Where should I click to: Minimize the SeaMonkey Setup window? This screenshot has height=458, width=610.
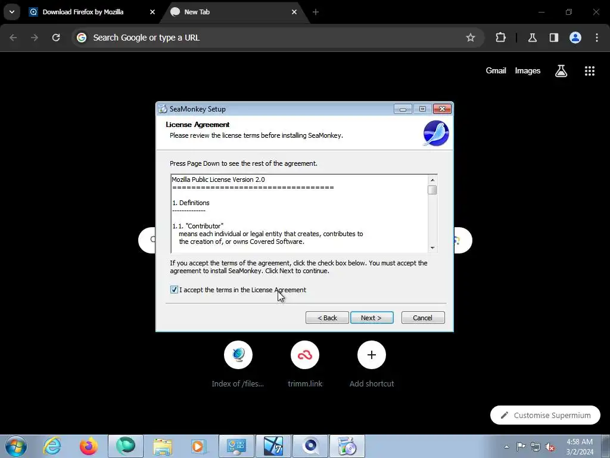pyautogui.click(x=403, y=109)
